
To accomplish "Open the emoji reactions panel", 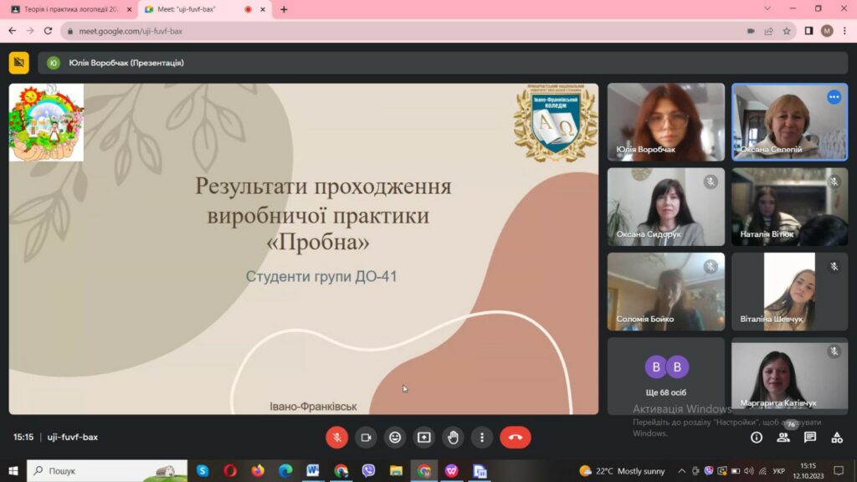I will pos(395,437).
